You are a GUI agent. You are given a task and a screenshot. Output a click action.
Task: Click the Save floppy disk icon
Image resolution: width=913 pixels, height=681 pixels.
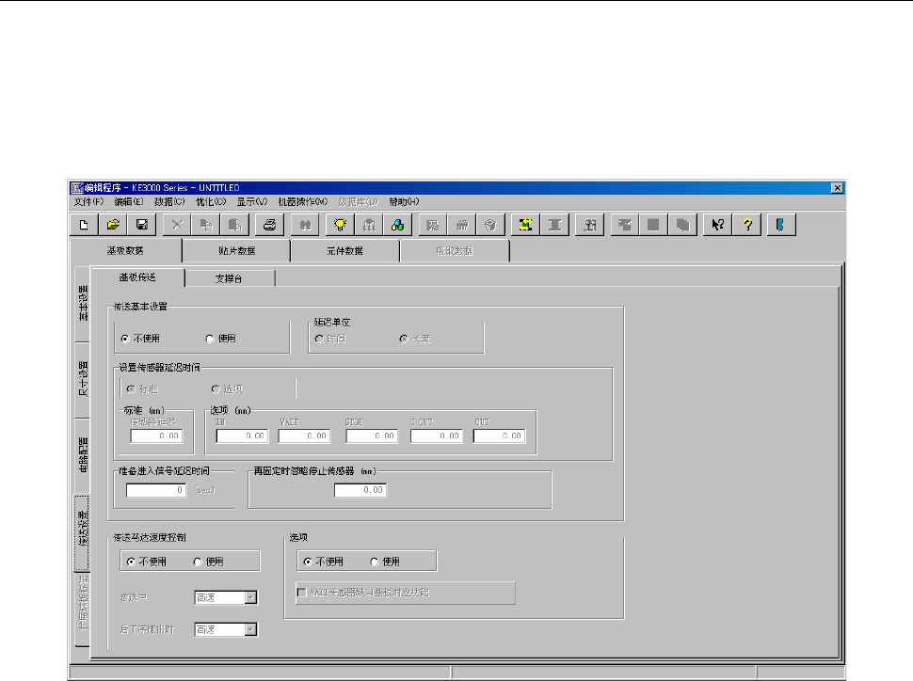coord(141,225)
